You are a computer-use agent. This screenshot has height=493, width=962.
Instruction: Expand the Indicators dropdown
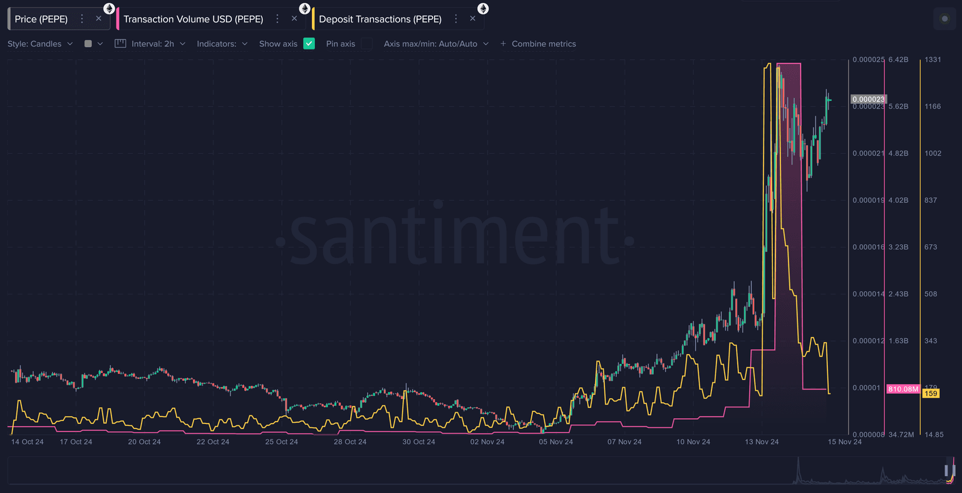pos(222,44)
